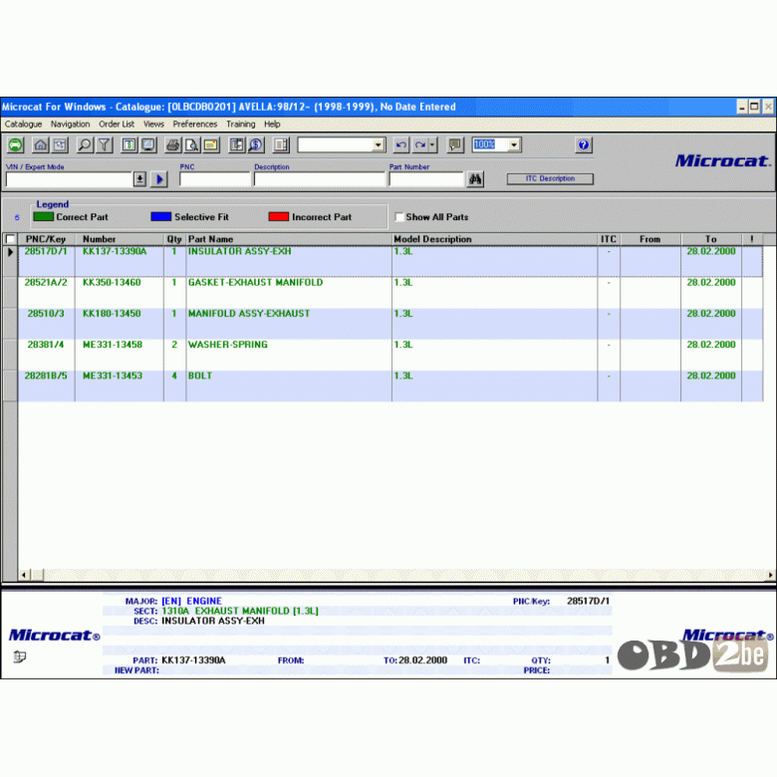The height and width of the screenshot is (777, 777).
Task: Click the ITC column header
Action: click(x=609, y=239)
